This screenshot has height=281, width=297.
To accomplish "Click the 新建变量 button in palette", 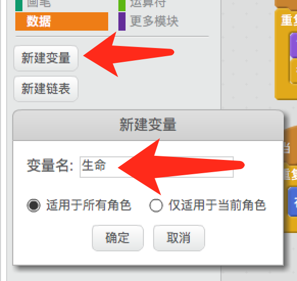I will click(x=46, y=58).
